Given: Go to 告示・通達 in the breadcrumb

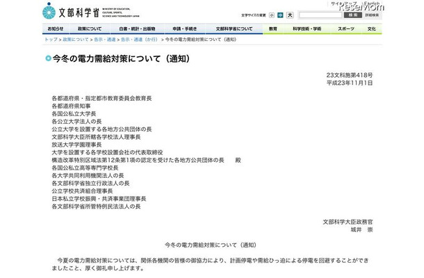Looking at the screenshot, I should click(x=105, y=40).
